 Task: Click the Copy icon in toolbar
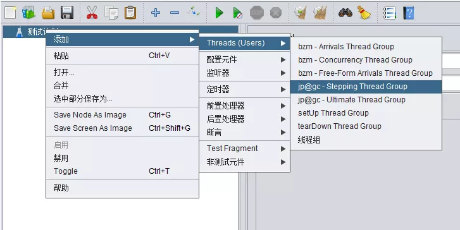point(111,13)
